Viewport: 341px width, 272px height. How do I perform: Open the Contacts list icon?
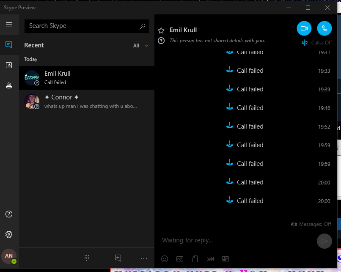click(x=9, y=65)
